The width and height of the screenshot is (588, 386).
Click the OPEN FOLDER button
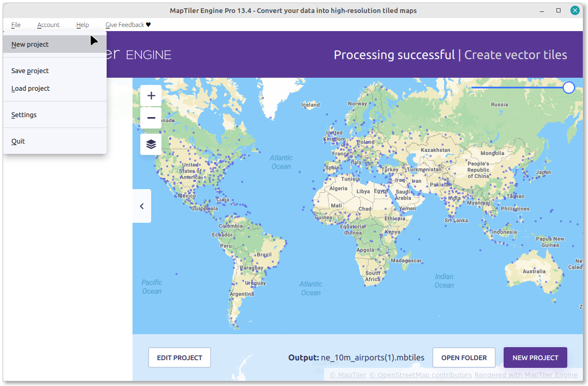point(464,358)
